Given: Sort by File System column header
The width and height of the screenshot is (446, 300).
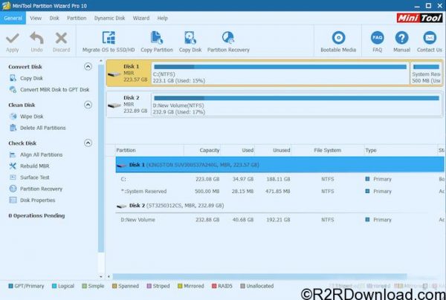Looking at the screenshot, I should point(327,150).
